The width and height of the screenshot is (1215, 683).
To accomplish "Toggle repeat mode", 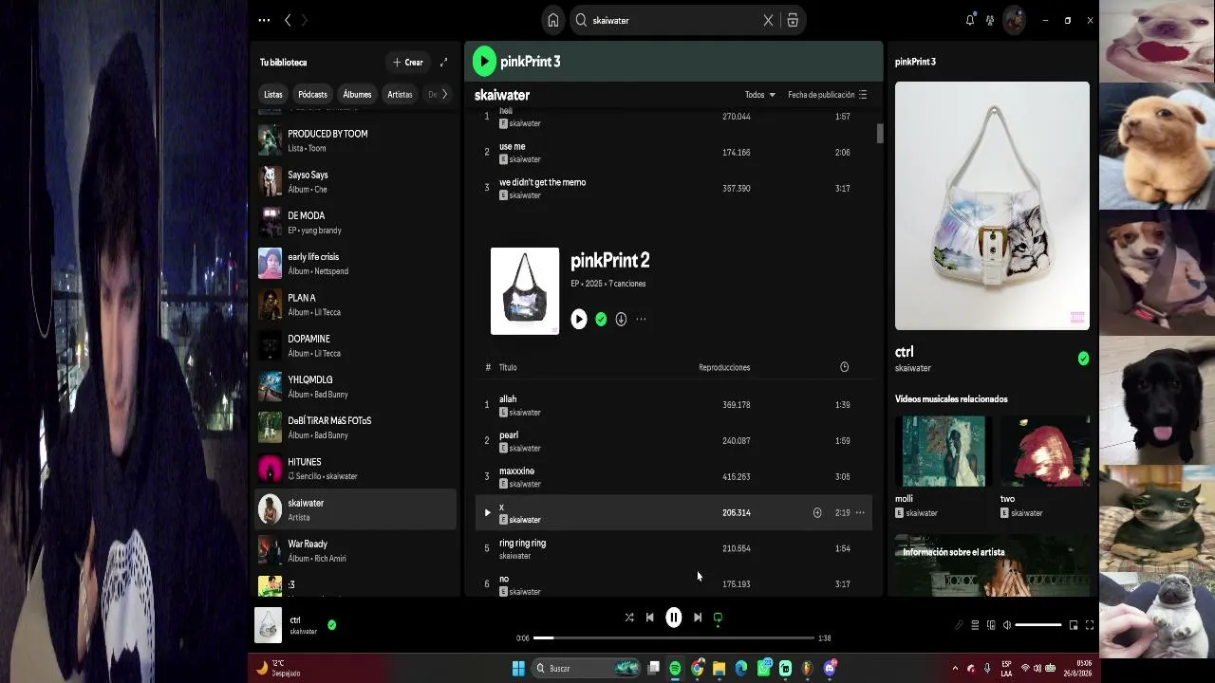I will tap(719, 618).
